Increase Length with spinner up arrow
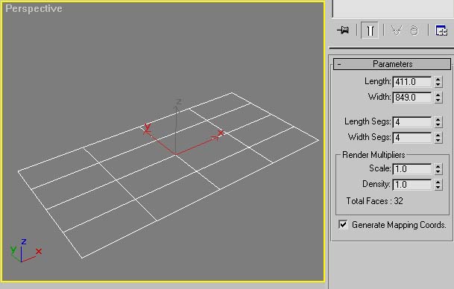 pos(438,79)
